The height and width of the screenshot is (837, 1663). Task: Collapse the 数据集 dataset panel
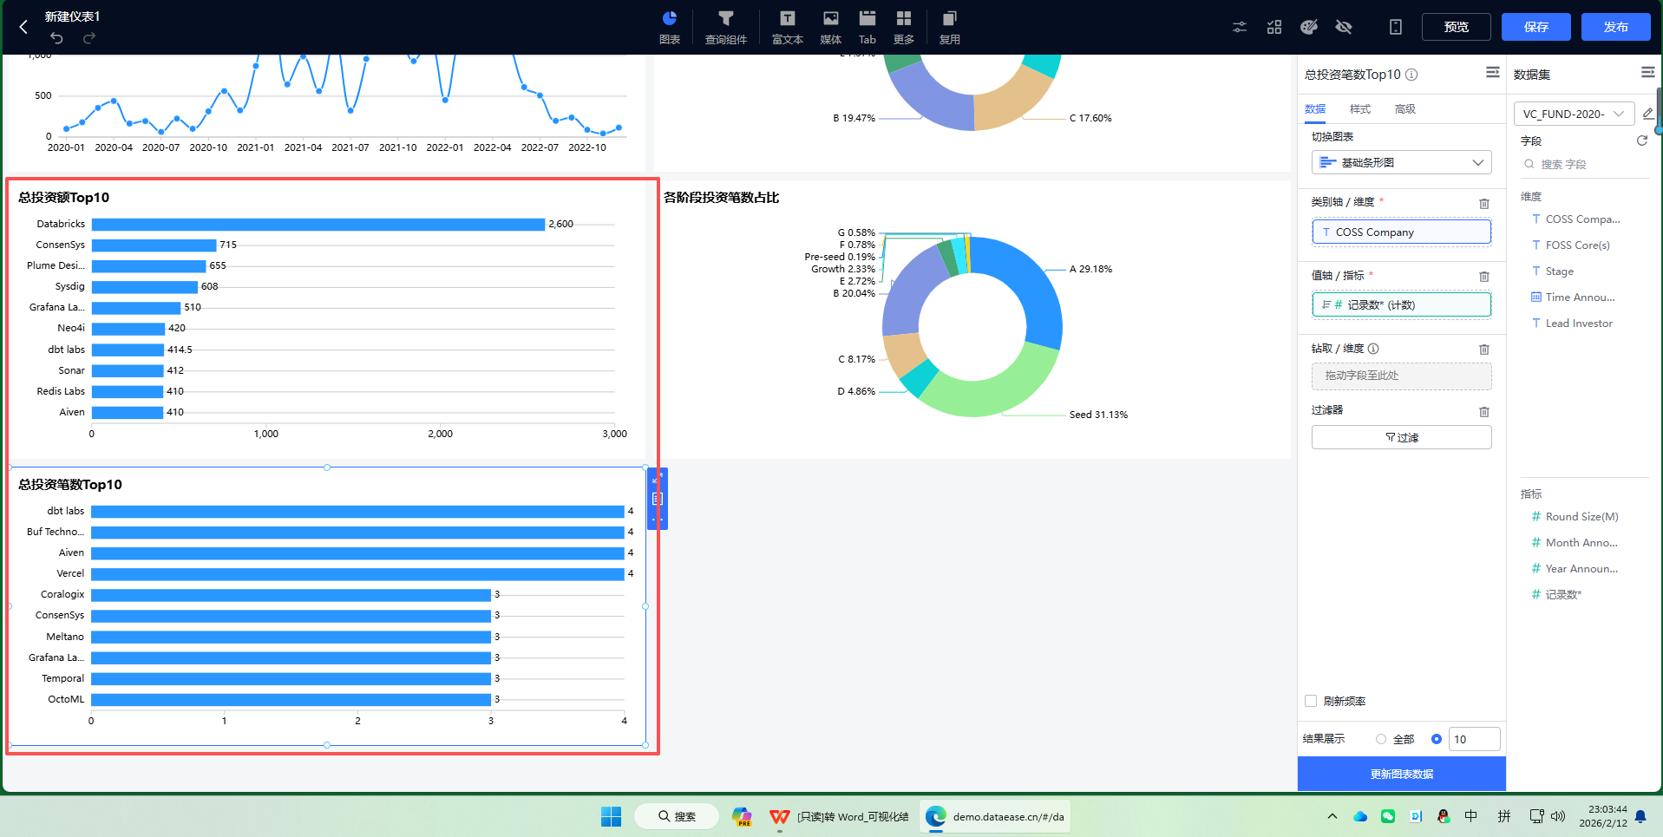point(1648,72)
